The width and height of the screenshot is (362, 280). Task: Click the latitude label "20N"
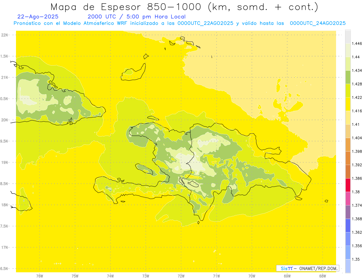pyautogui.click(x=5, y=120)
